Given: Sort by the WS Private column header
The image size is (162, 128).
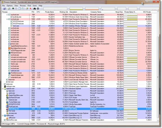Looking at the screenshot, I should [147, 12].
